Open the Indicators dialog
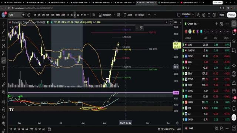This screenshot has width=237, height=133. [x=105, y=15]
